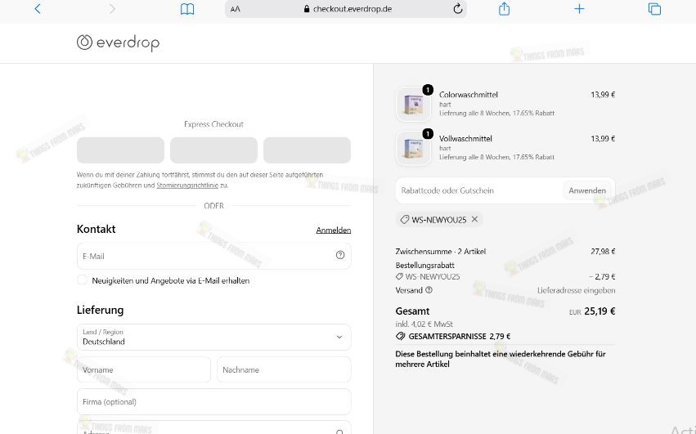The image size is (696, 434).
Task: Click the Vollwaschmittel product name
Action: 465,138
